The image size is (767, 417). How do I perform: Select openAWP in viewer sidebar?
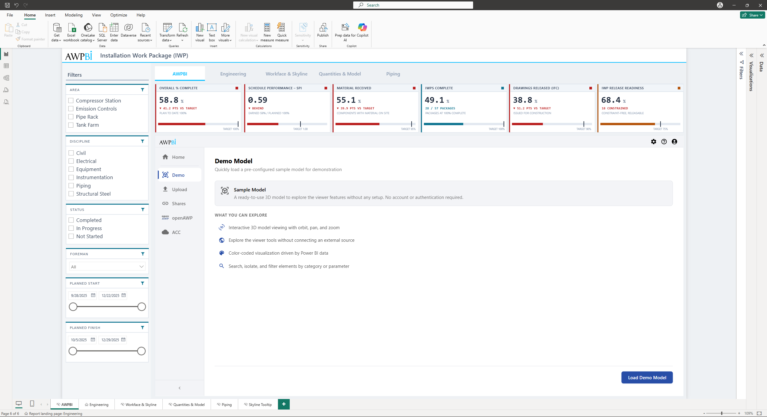(179, 218)
